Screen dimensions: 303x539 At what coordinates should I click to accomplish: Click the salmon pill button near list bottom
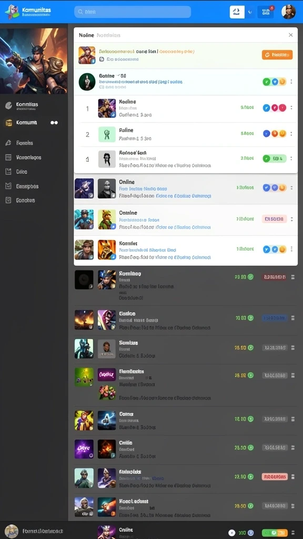[x=275, y=477]
